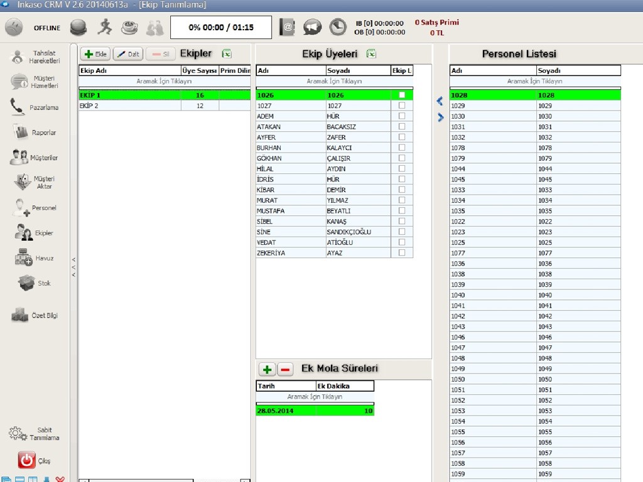Export Ekip Üyeleri with Excel icon
The image size is (643, 482).
[371, 54]
